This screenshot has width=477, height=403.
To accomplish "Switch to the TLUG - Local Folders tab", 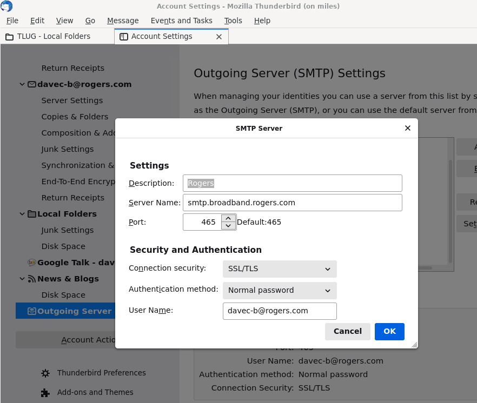I will click(57, 37).
